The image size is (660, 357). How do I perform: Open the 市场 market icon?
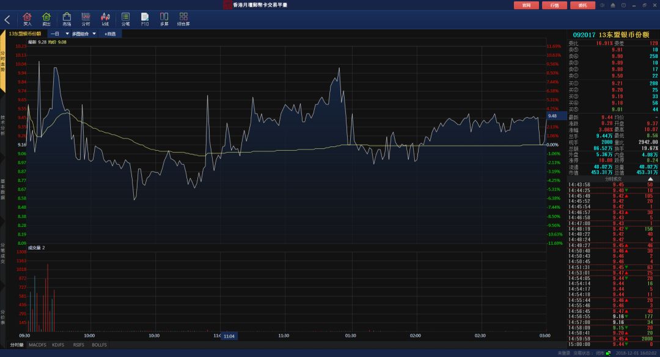point(67,20)
